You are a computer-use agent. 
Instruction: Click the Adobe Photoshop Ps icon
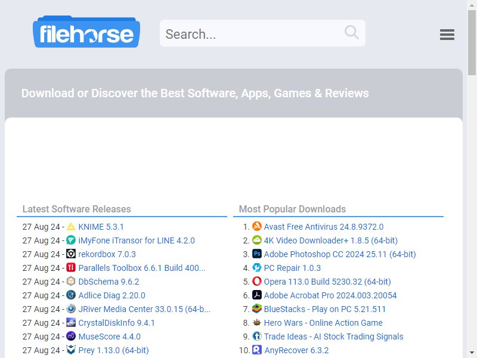[257, 254]
